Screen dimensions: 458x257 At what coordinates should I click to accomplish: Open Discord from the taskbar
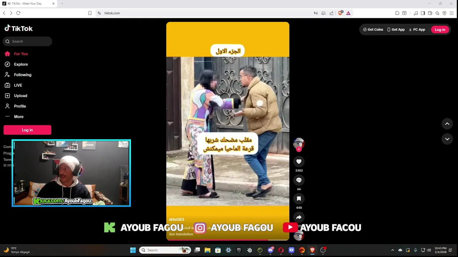point(271,250)
